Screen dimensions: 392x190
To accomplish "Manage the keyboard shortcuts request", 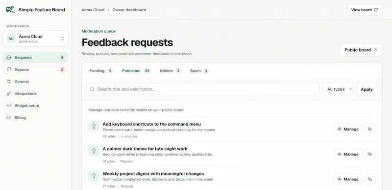I will (x=348, y=129).
